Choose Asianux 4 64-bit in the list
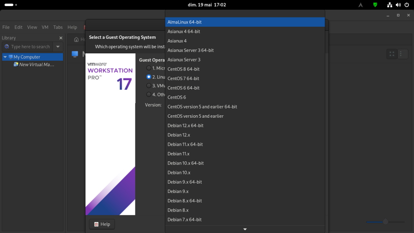 (x=245, y=32)
